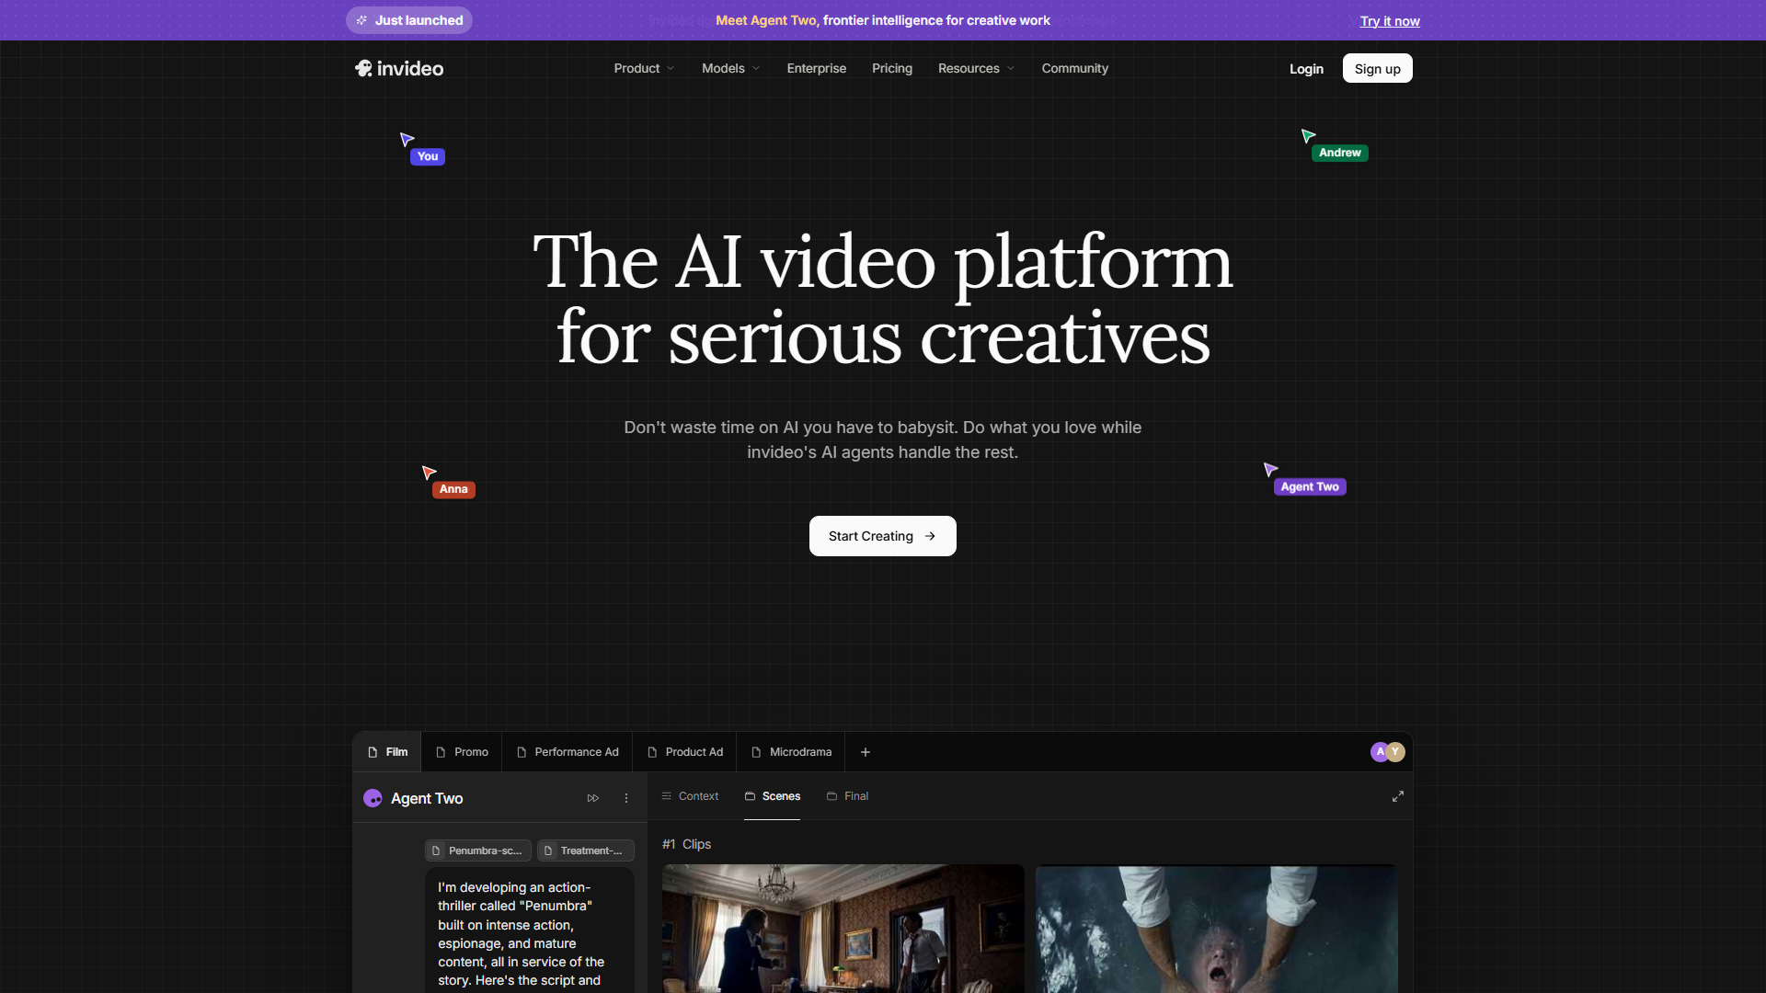Click the Try it now link
The height and width of the screenshot is (993, 1766).
[1390, 21]
